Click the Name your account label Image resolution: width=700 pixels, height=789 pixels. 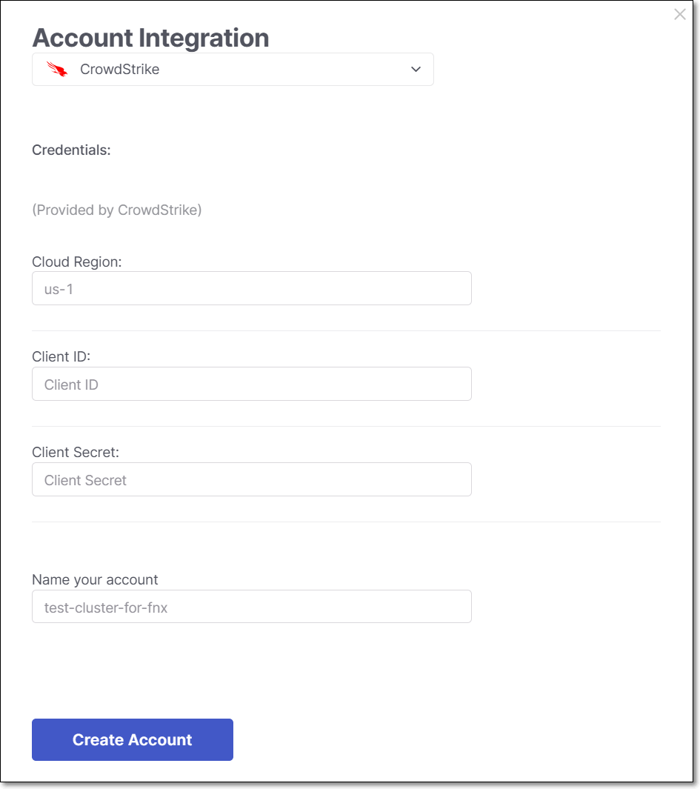pos(95,579)
